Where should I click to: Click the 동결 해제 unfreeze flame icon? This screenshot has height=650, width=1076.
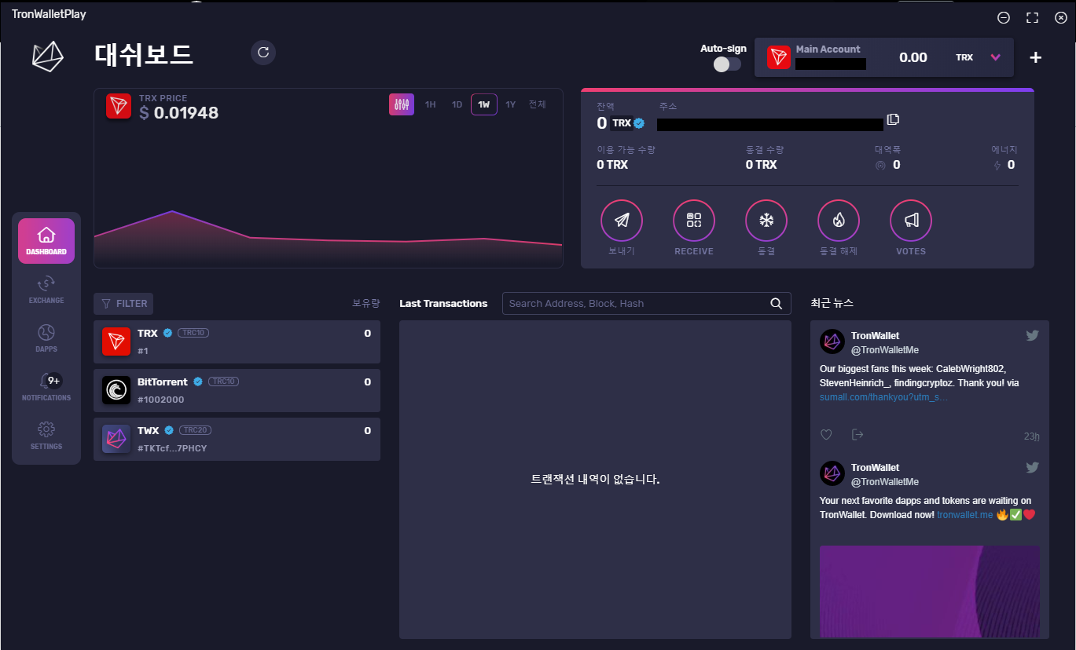(x=839, y=221)
